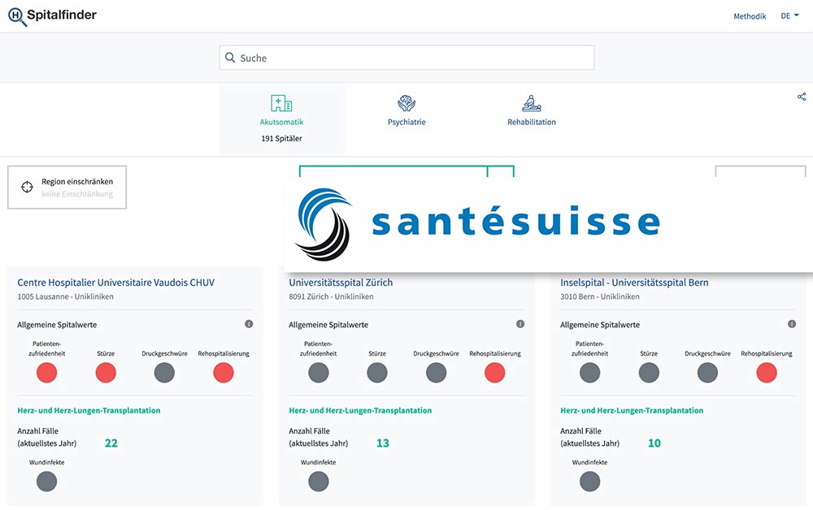Click the case count 10
This screenshot has height=510, width=813.
[654, 443]
